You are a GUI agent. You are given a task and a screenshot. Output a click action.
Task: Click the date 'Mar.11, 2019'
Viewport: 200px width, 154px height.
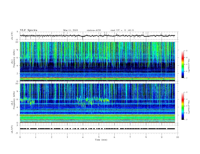pyautogui.click(x=70, y=30)
